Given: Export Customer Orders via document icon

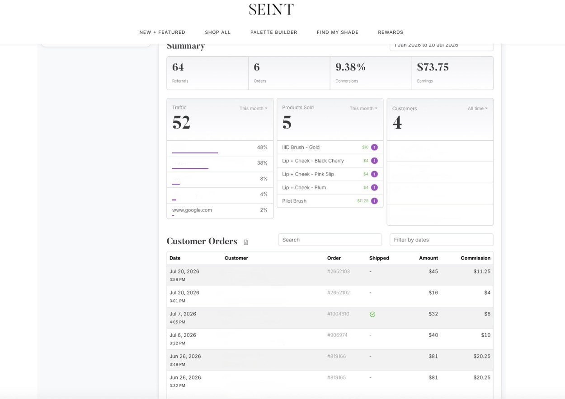Looking at the screenshot, I should (x=246, y=242).
